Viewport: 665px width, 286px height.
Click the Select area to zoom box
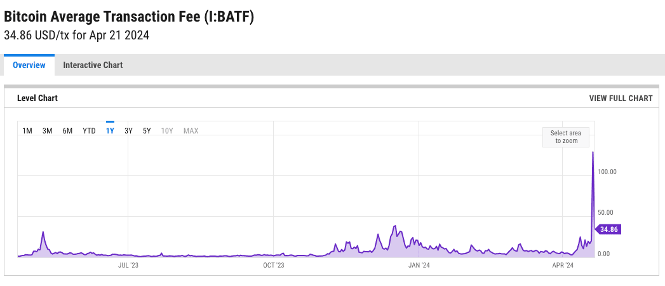(566, 137)
